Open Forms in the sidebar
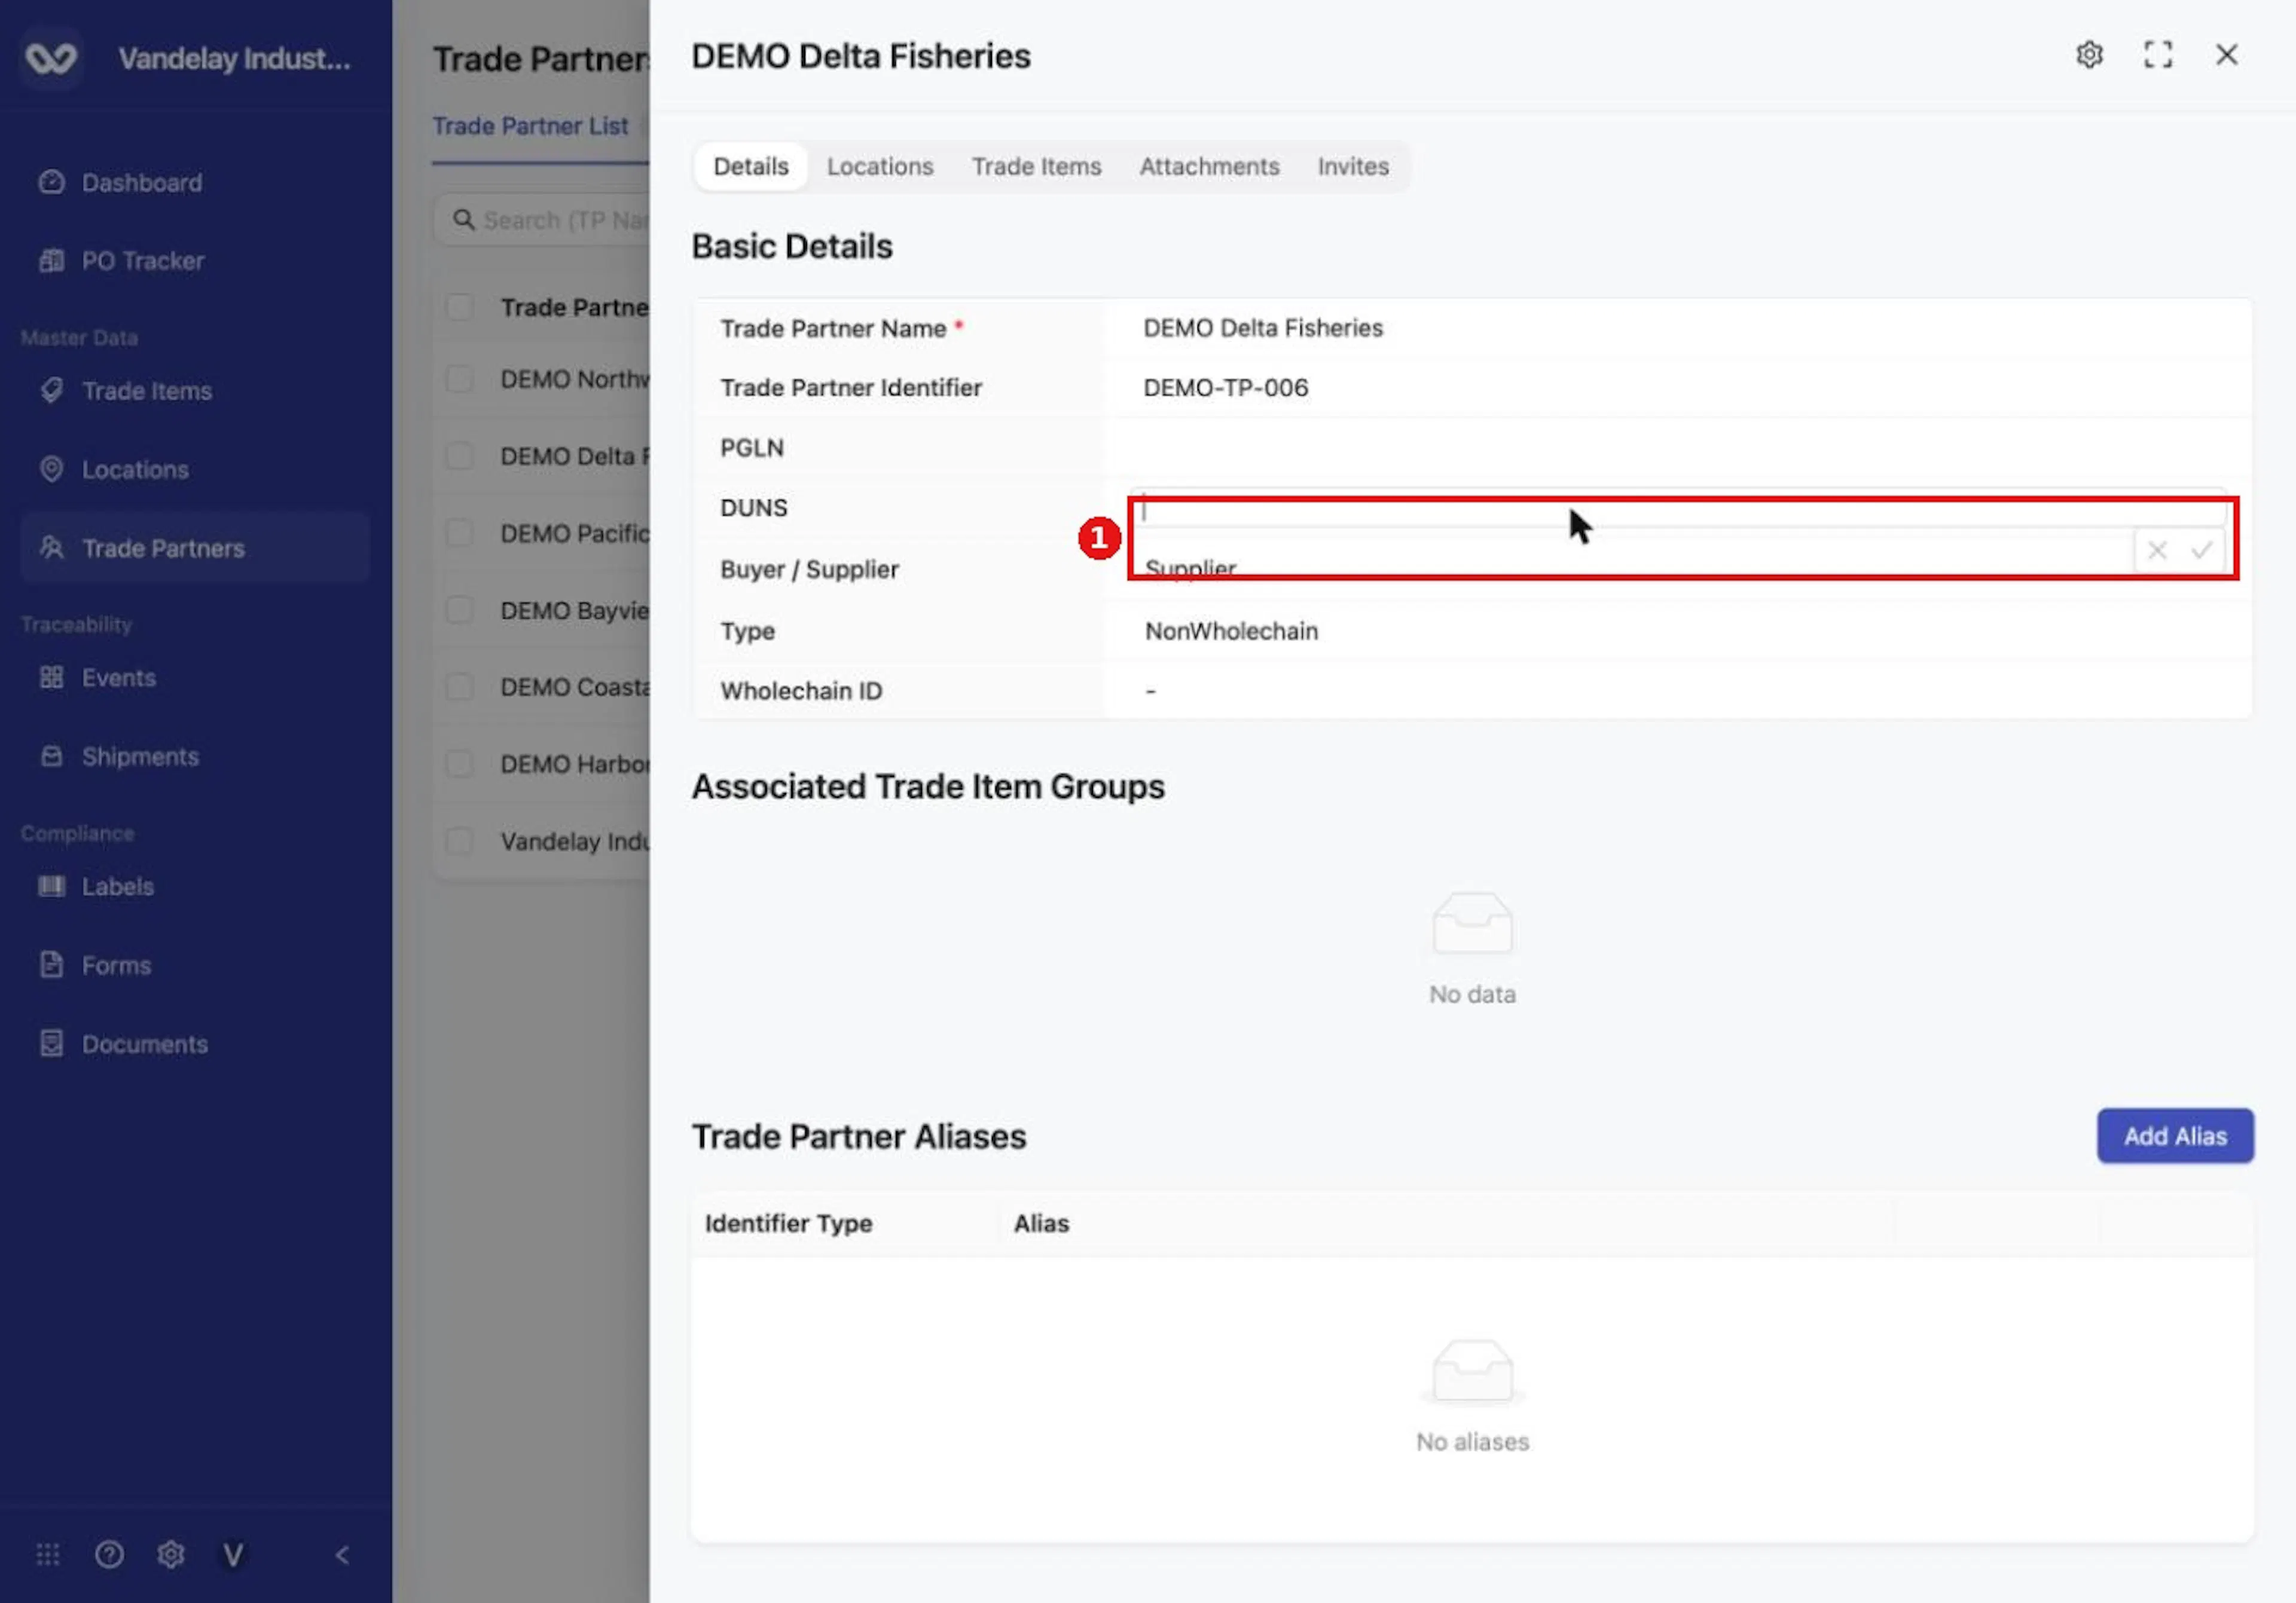 (x=195, y=965)
